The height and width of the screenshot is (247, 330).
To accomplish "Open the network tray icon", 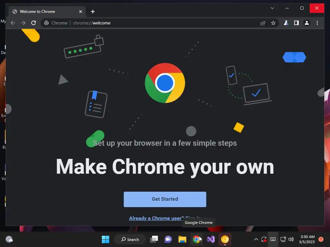I will pyautogui.click(x=283, y=239).
